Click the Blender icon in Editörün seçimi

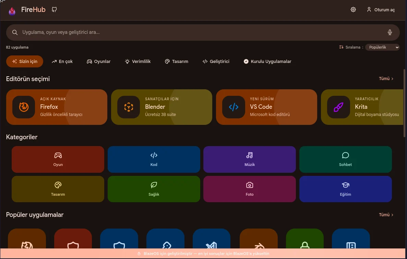pos(129,107)
